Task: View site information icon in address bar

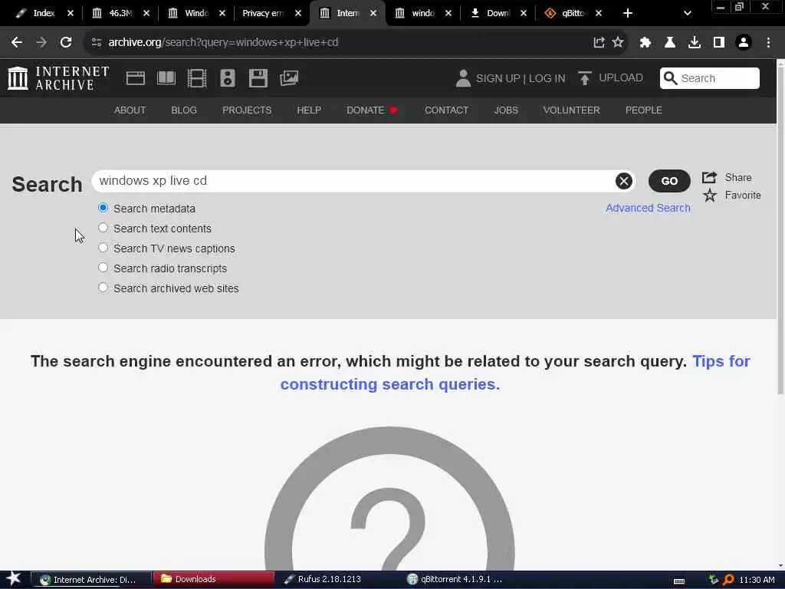Action: [97, 43]
